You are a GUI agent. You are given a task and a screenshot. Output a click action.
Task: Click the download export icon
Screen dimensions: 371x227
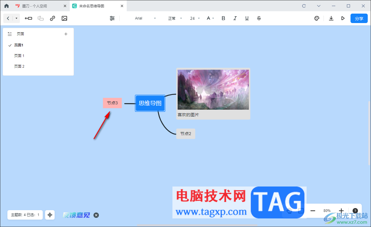point(331,18)
